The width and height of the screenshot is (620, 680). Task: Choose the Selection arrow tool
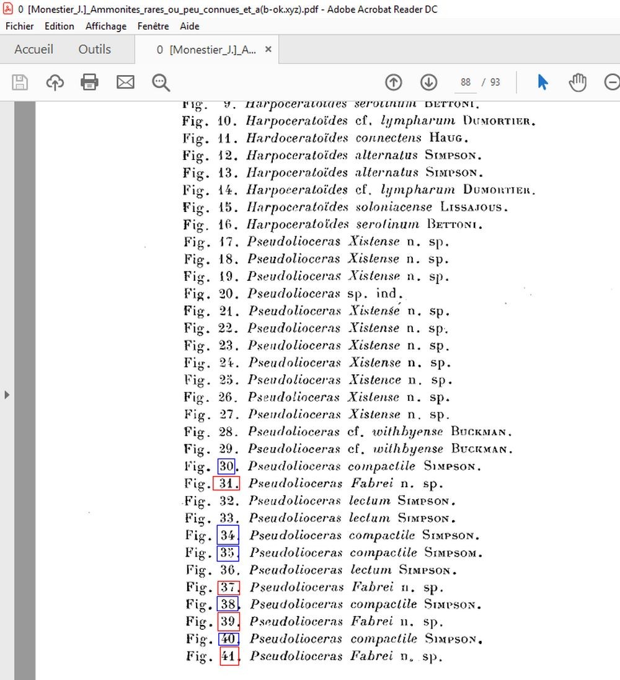coord(542,82)
